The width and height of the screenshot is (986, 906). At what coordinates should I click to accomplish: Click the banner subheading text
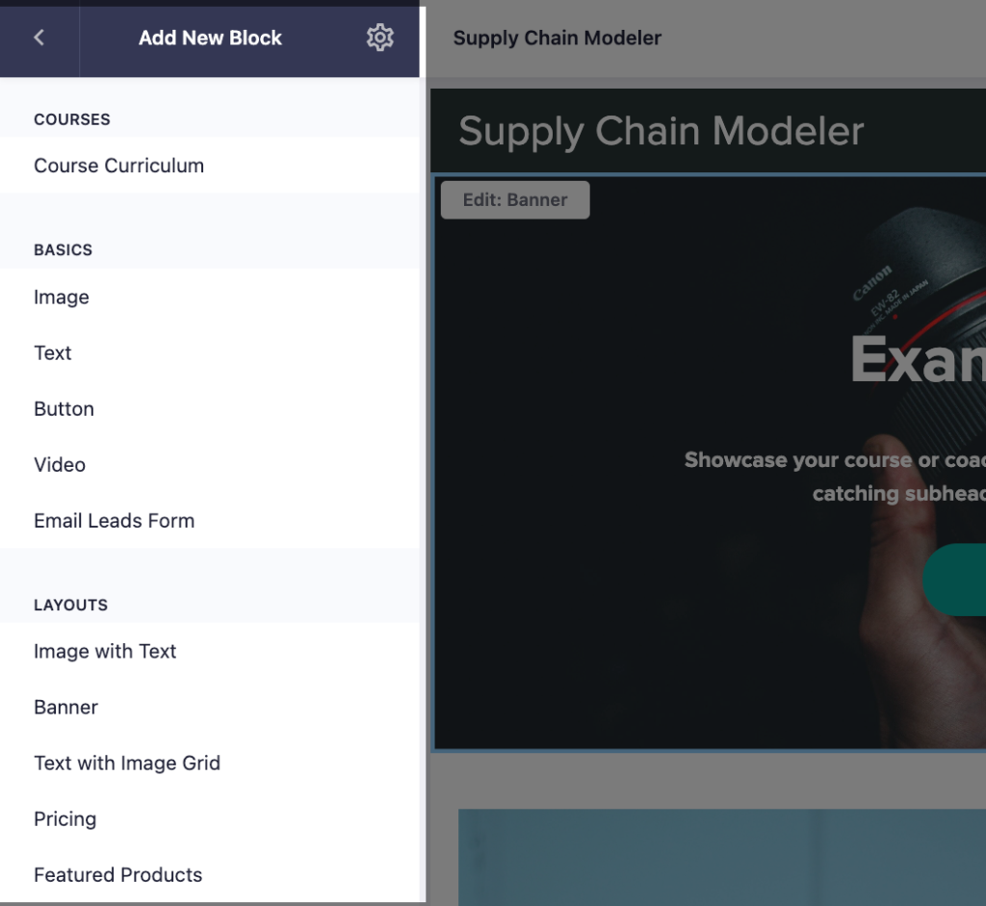835,477
